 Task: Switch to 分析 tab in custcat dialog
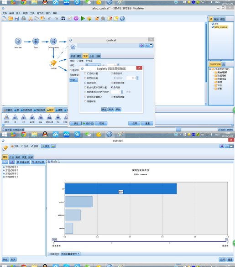click(92, 56)
